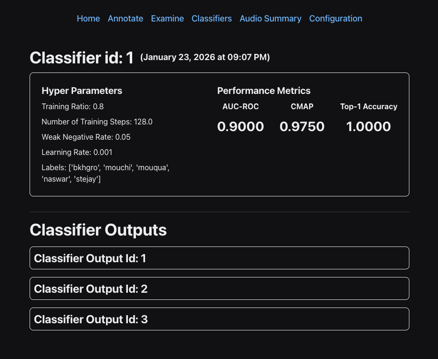Click the Learning Rate: 0.001 line

pyautogui.click(x=77, y=152)
